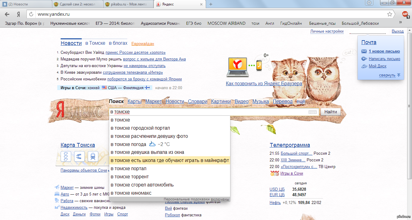Expand more services with ещё link
Viewport: 412px width, 220px height.
click(x=301, y=102)
